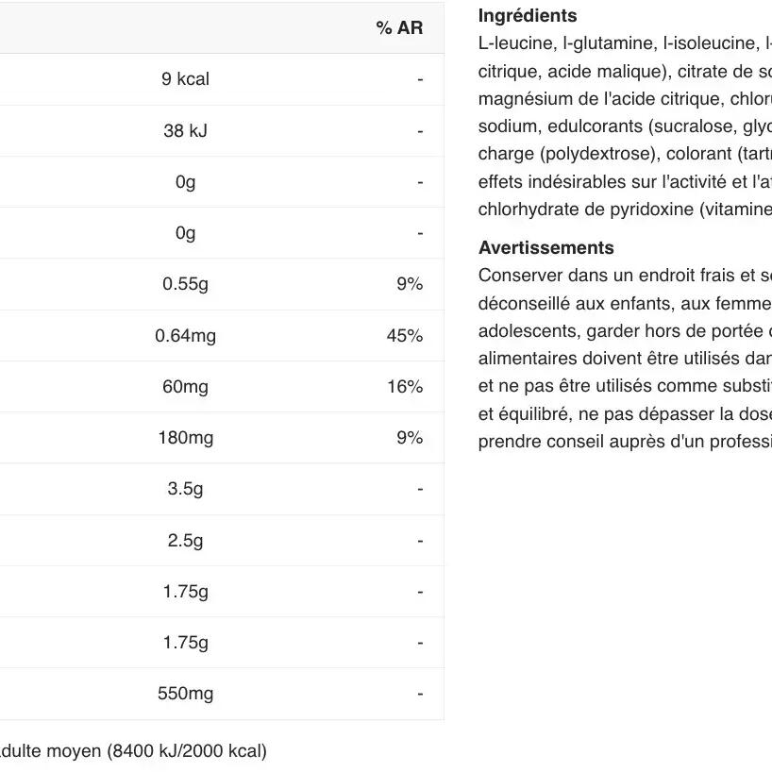The height and width of the screenshot is (772, 772).
Task: Select the 550mg value in last row
Action: point(185,694)
